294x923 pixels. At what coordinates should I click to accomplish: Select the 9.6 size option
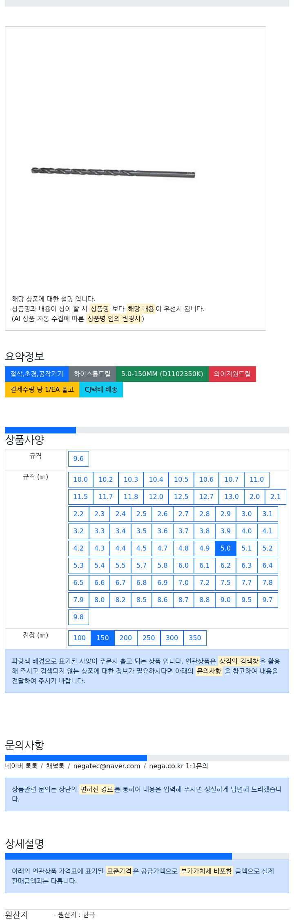point(78,459)
